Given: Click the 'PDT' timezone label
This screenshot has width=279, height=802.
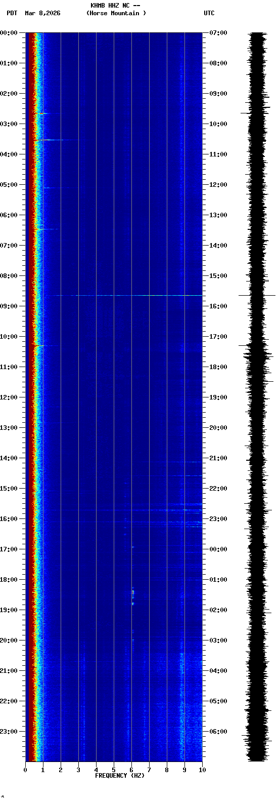Looking at the screenshot, I should point(12,13).
